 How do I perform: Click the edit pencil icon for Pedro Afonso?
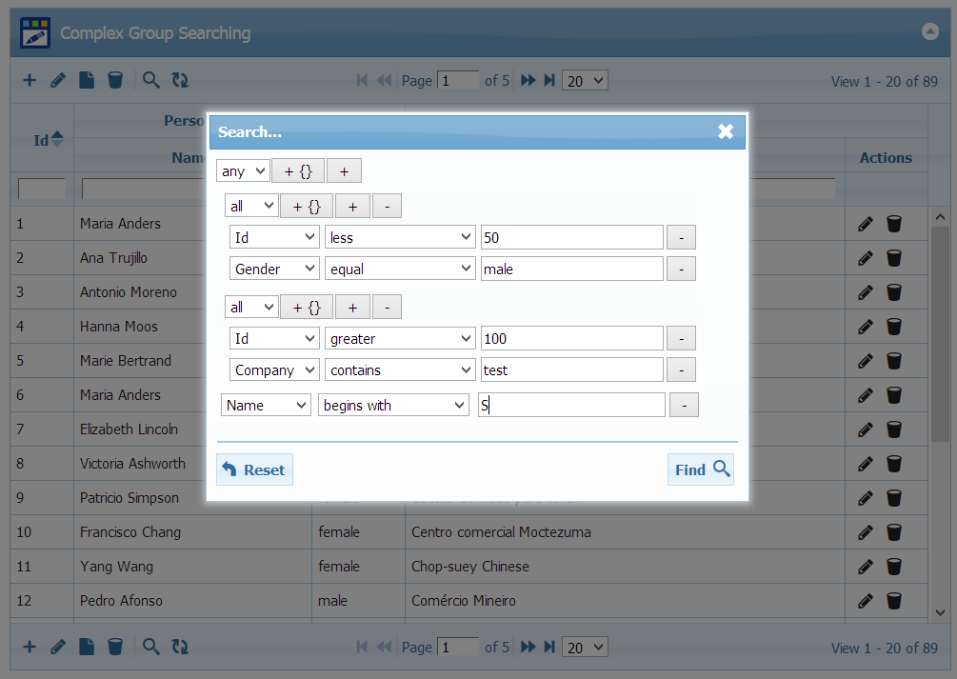[865, 601]
